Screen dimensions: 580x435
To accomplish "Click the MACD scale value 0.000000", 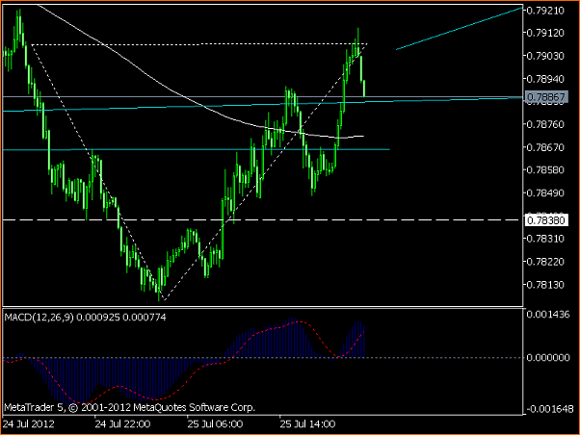I will tap(548, 357).
